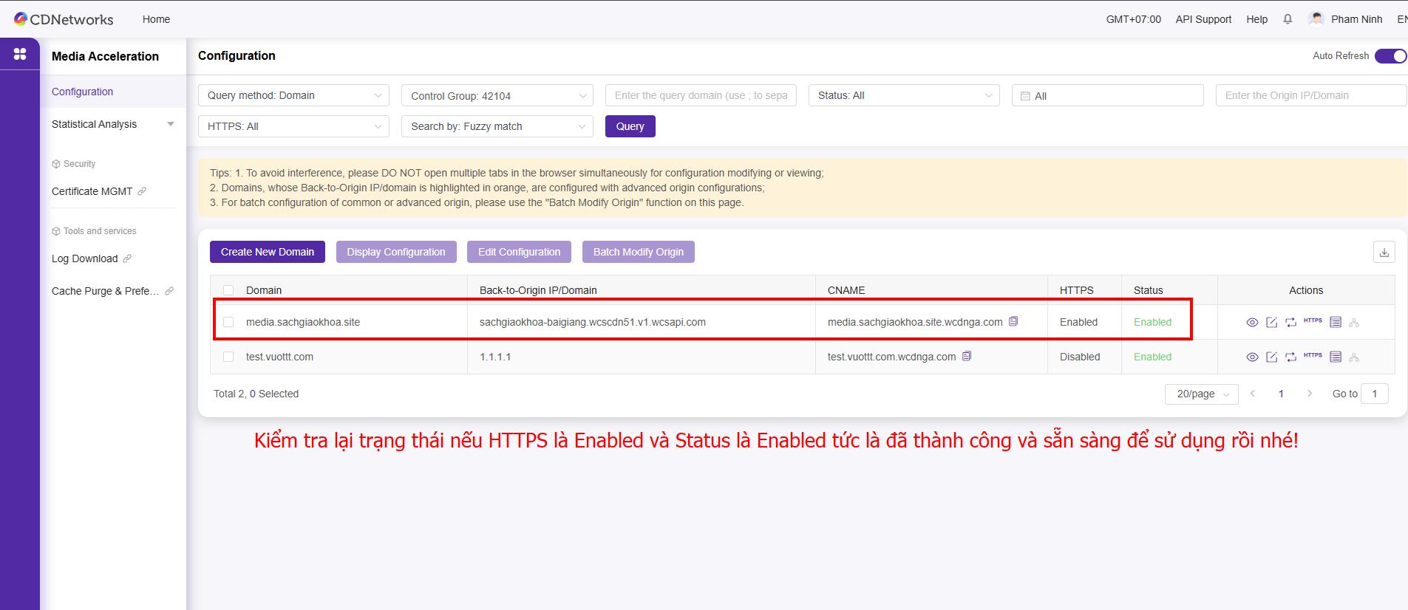Open the notification bell

tap(1288, 19)
